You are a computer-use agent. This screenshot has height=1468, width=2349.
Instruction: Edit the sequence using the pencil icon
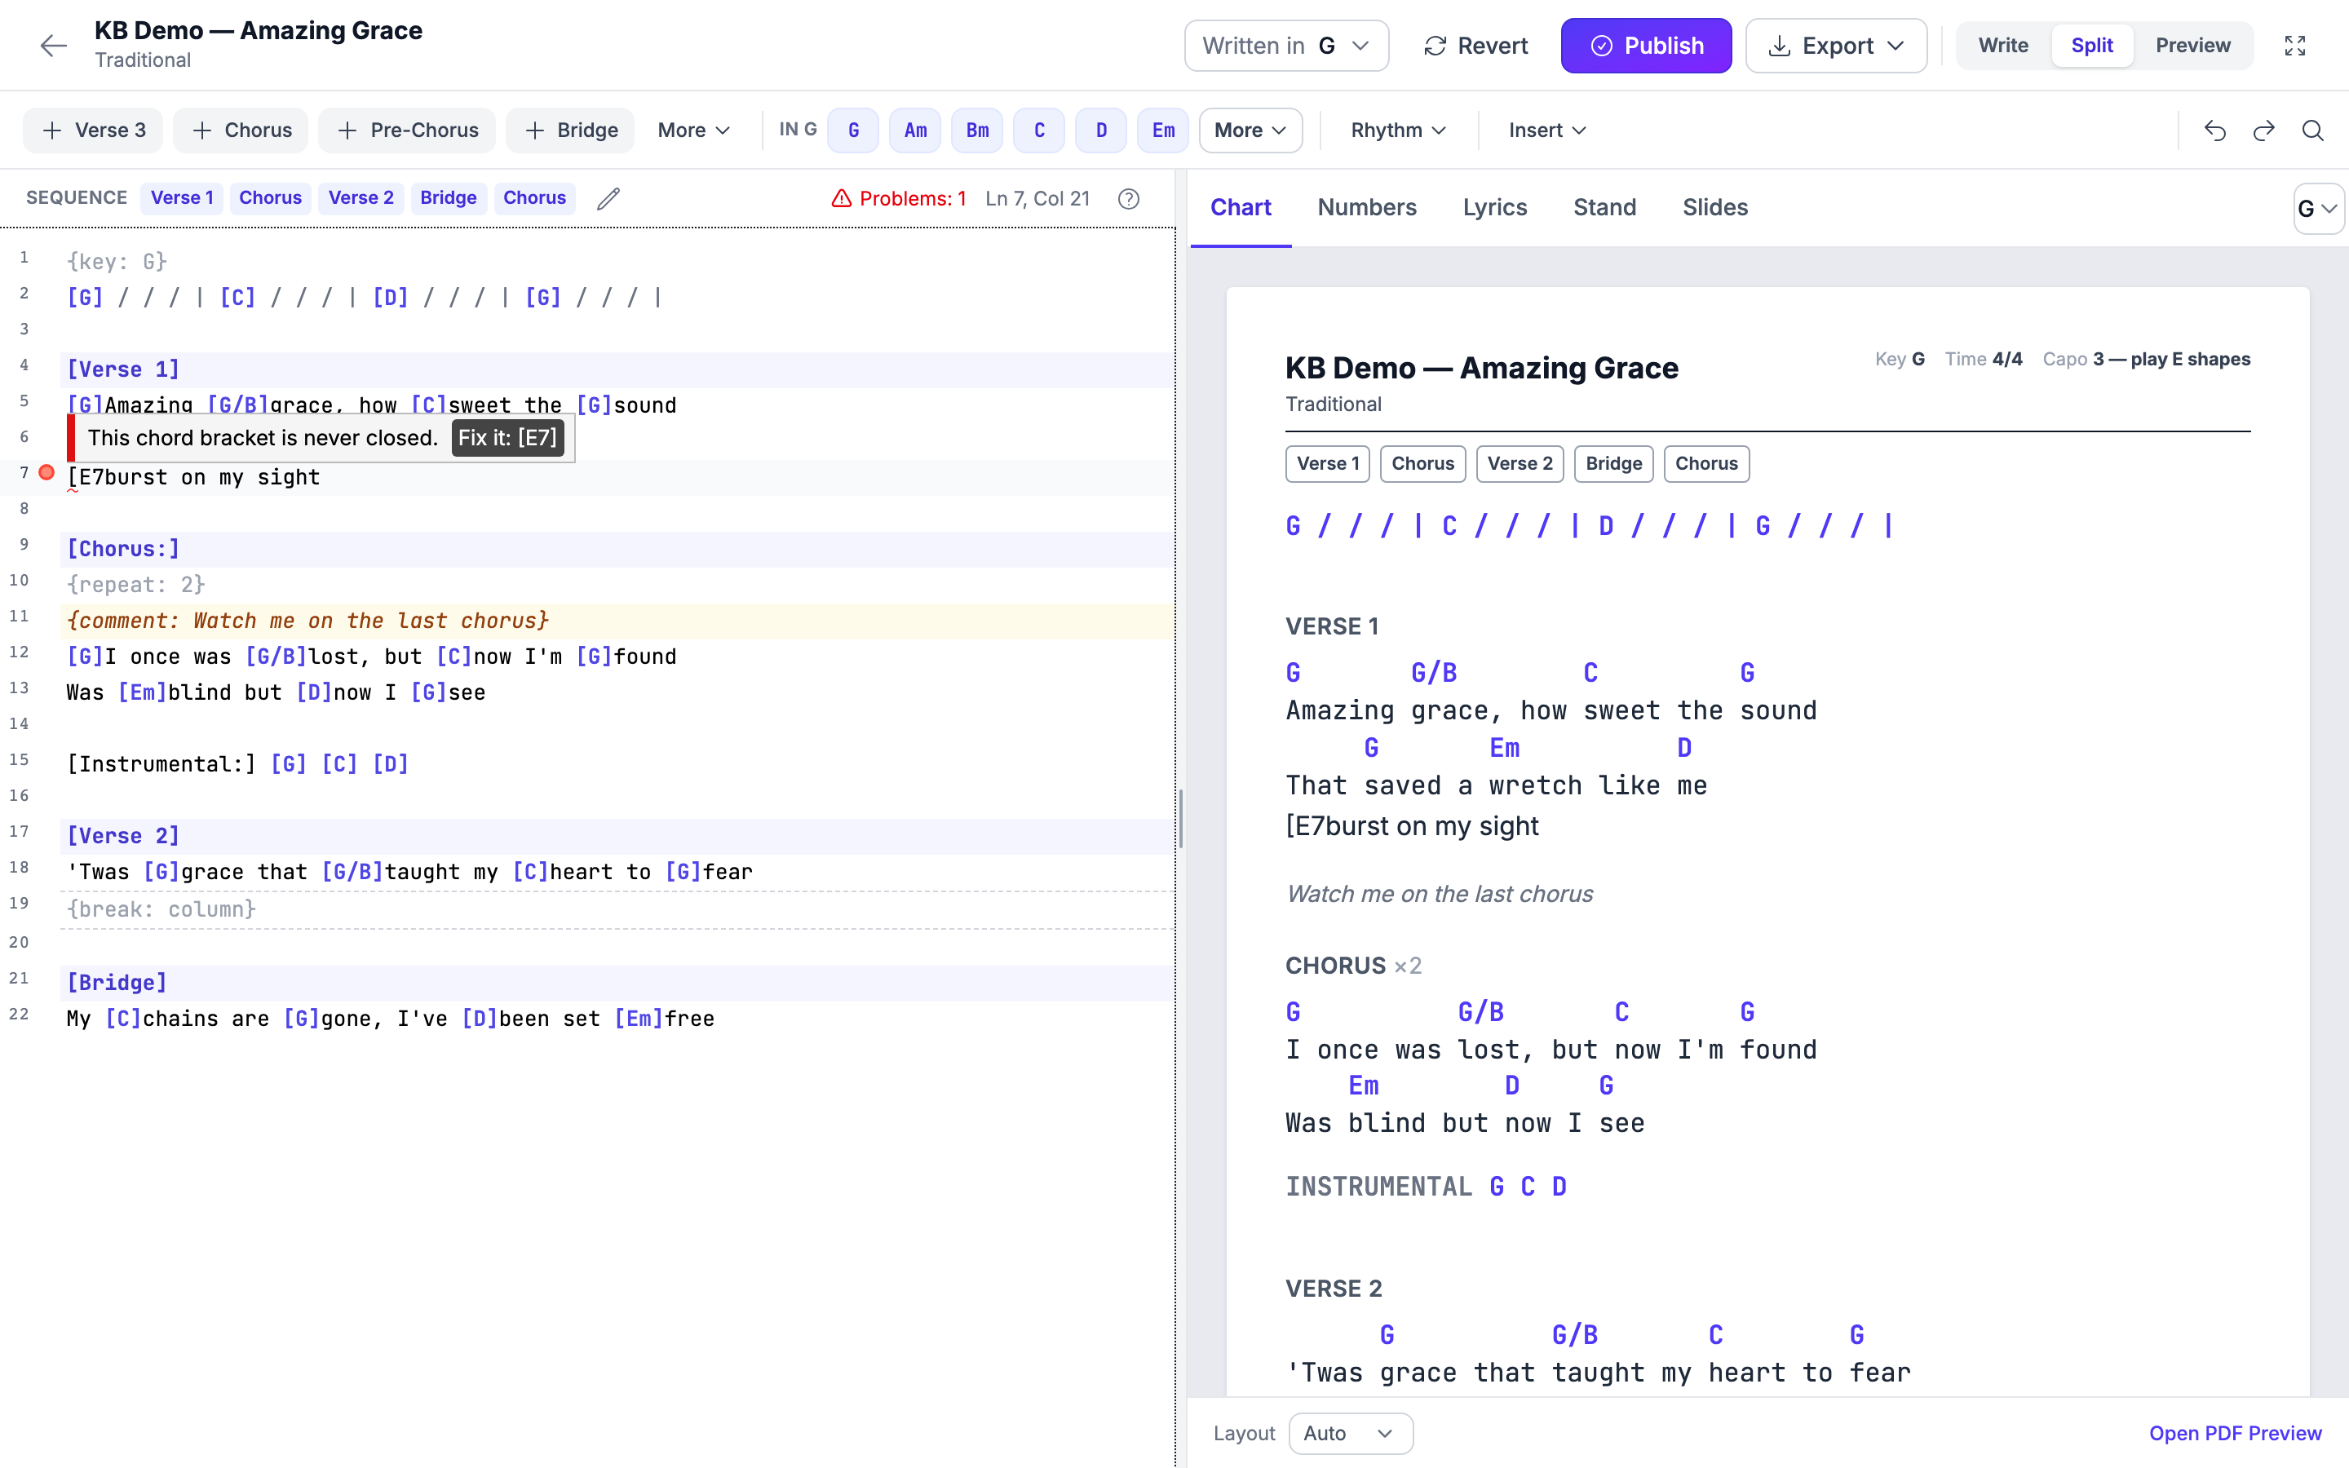coord(608,198)
